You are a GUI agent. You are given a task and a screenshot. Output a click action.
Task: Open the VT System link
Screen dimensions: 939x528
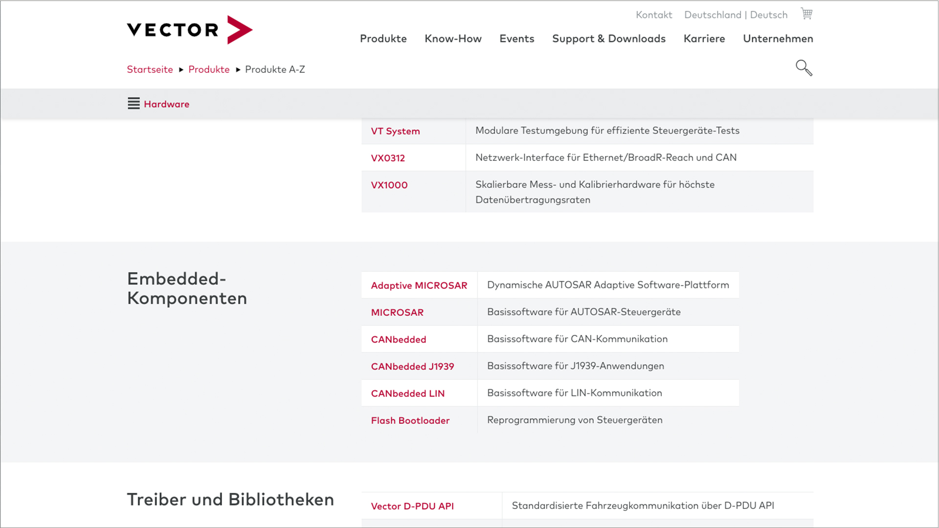[x=395, y=131]
